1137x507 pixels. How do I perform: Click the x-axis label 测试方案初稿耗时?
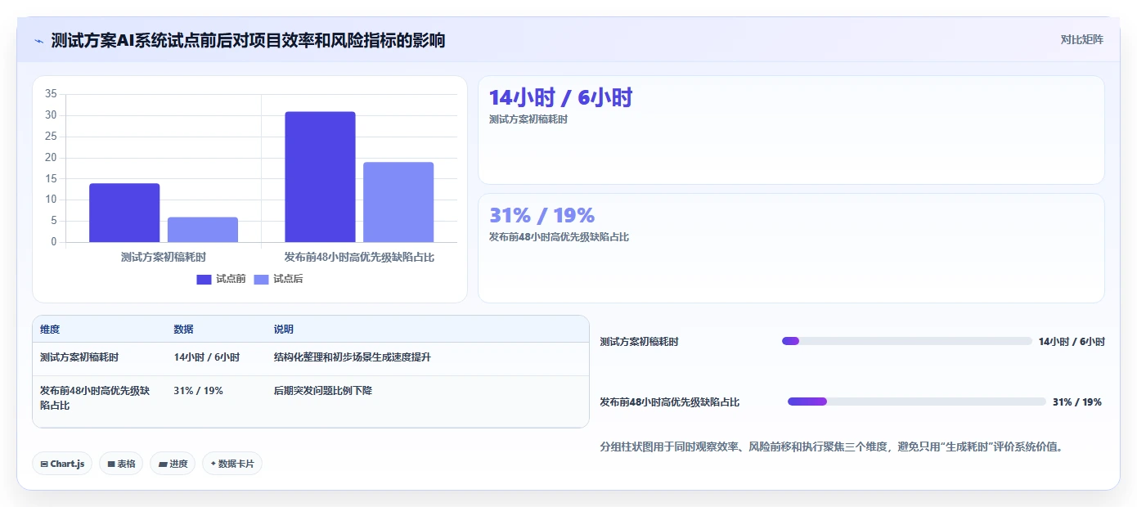click(x=164, y=257)
